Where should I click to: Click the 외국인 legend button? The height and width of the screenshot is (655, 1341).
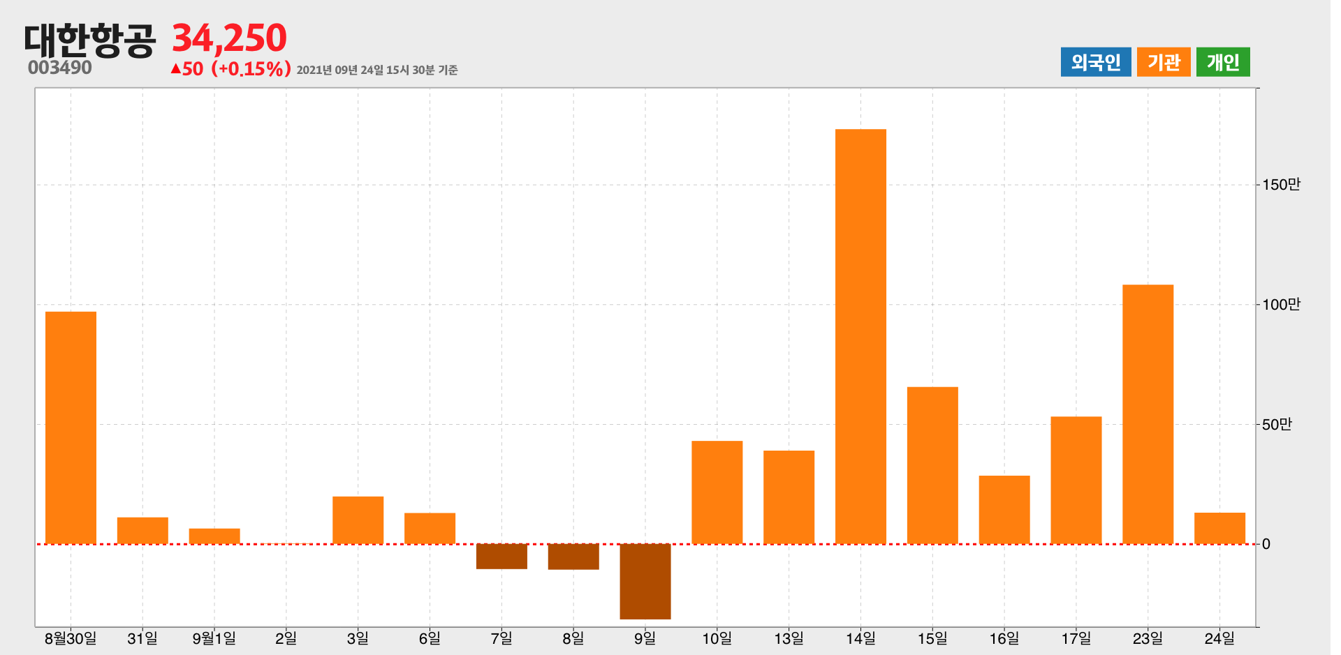(x=1095, y=62)
